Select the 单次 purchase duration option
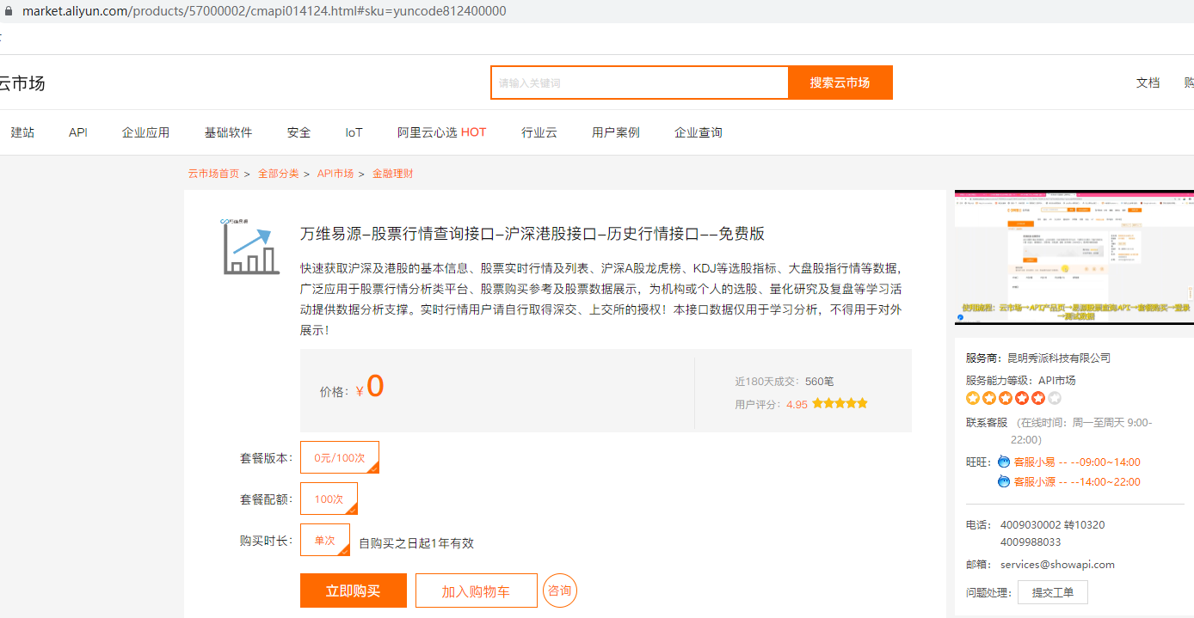 pos(325,540)
